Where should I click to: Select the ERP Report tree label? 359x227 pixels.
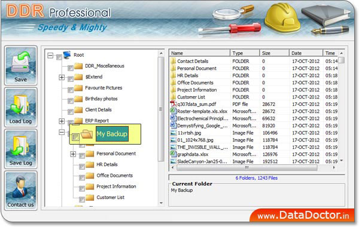pyautogui.click(x=97, y=121)
